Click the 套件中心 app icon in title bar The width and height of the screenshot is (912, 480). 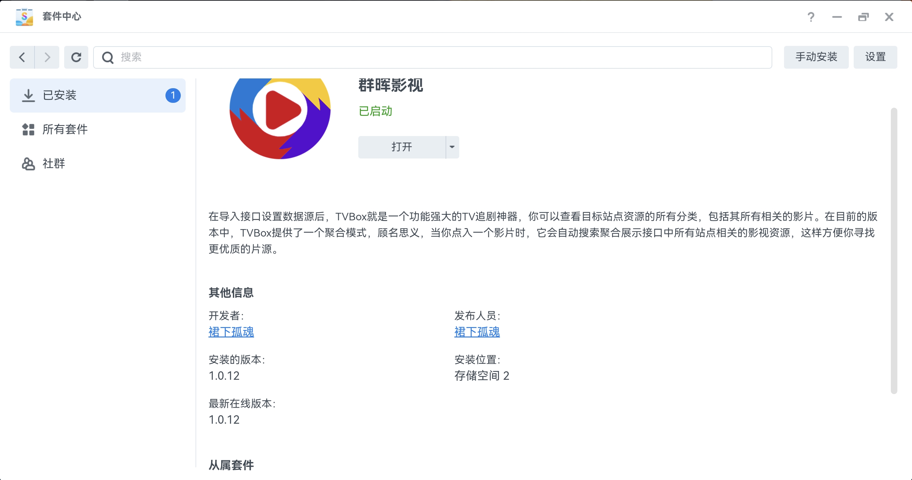click(24, 17)
